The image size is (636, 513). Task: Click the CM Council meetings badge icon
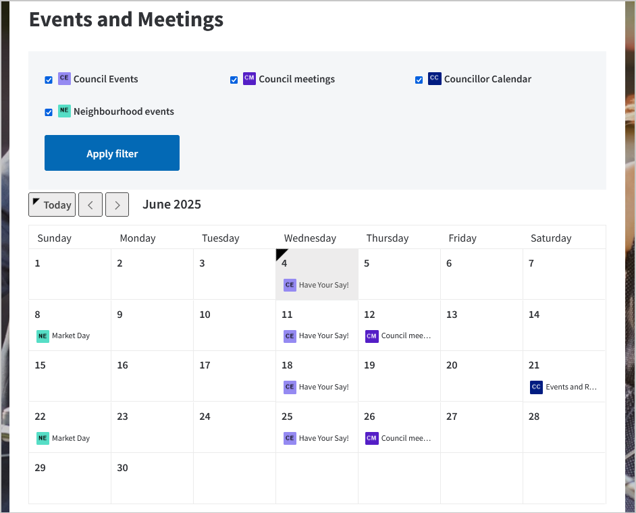point(249,79)
